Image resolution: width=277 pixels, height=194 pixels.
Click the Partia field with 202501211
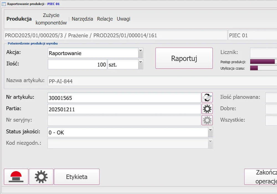tap(124, 109)
